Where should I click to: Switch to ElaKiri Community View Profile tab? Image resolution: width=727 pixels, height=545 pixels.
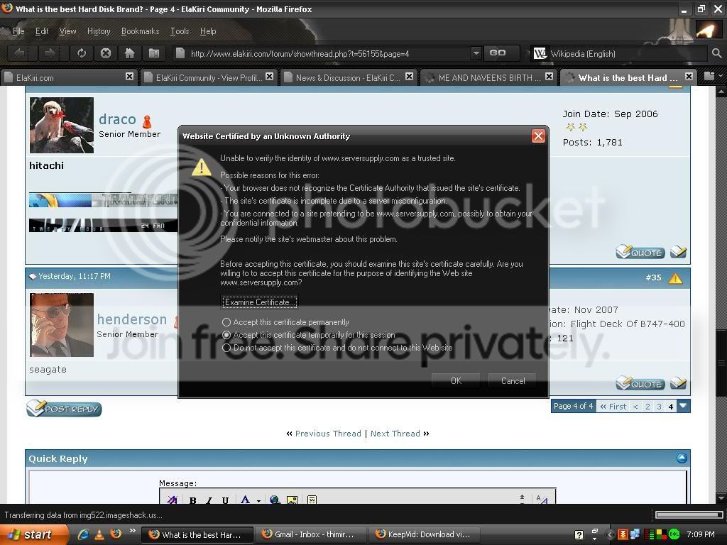click(208, 77)
